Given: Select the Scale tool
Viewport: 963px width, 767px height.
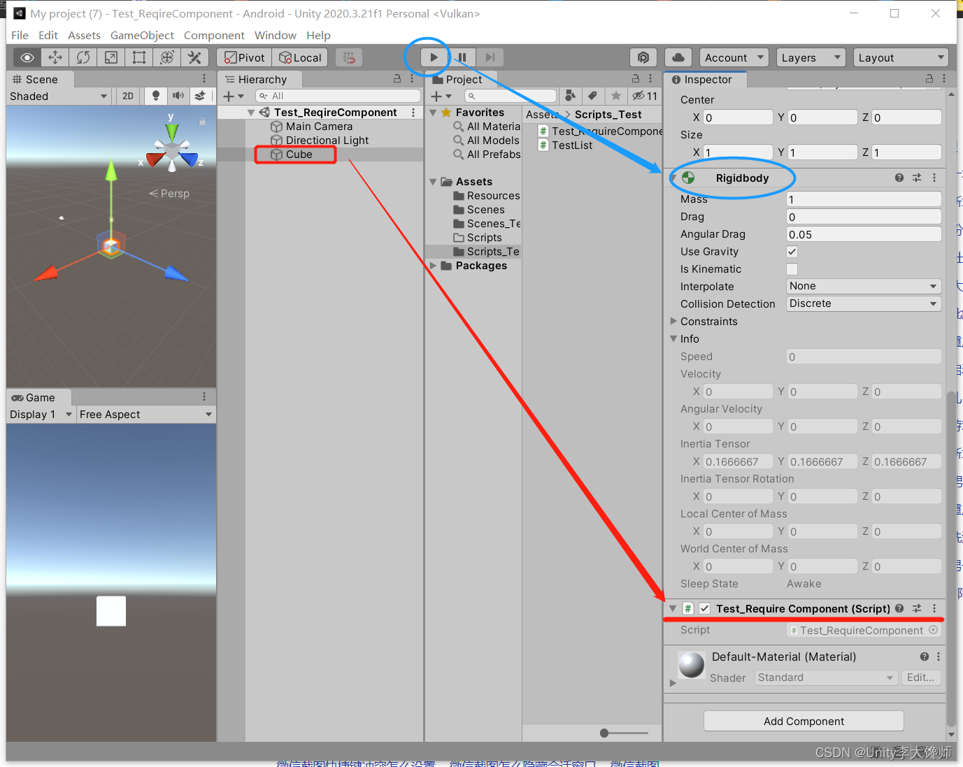Looking at the screenshot, I should (x=110, y=57).
